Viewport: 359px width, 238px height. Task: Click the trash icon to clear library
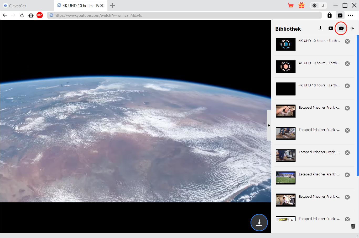353,226
